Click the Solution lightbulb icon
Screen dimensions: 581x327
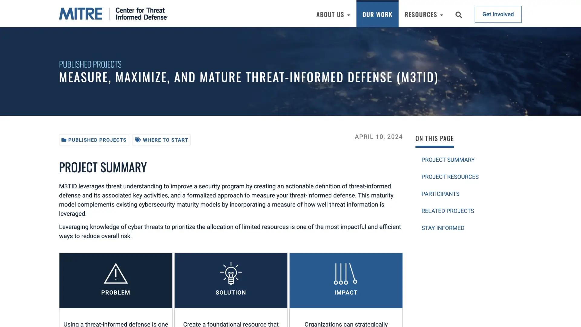point(231,273)
